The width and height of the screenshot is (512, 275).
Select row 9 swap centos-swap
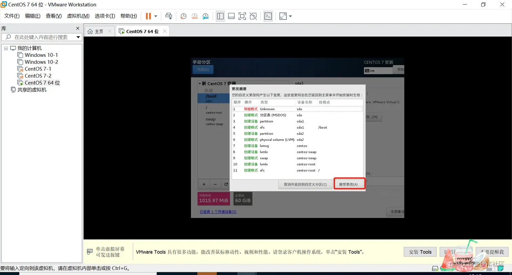[297, 158]
